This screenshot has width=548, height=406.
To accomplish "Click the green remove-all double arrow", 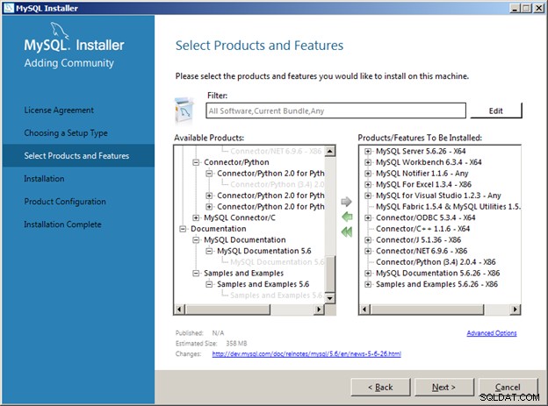I will [347, 231].
